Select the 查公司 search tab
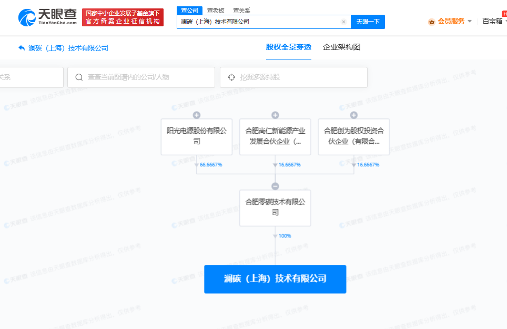The height and width of the screenshot is (329, 507). pos(189,11)
